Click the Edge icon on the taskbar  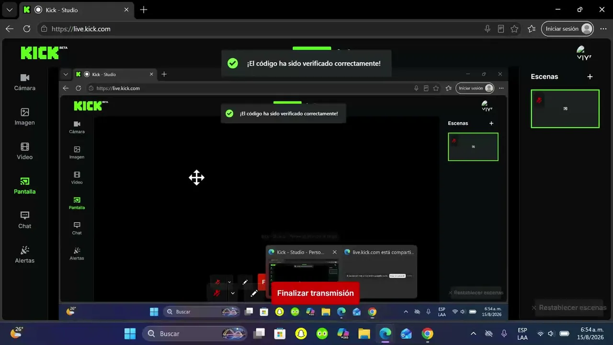coord(385,333)
